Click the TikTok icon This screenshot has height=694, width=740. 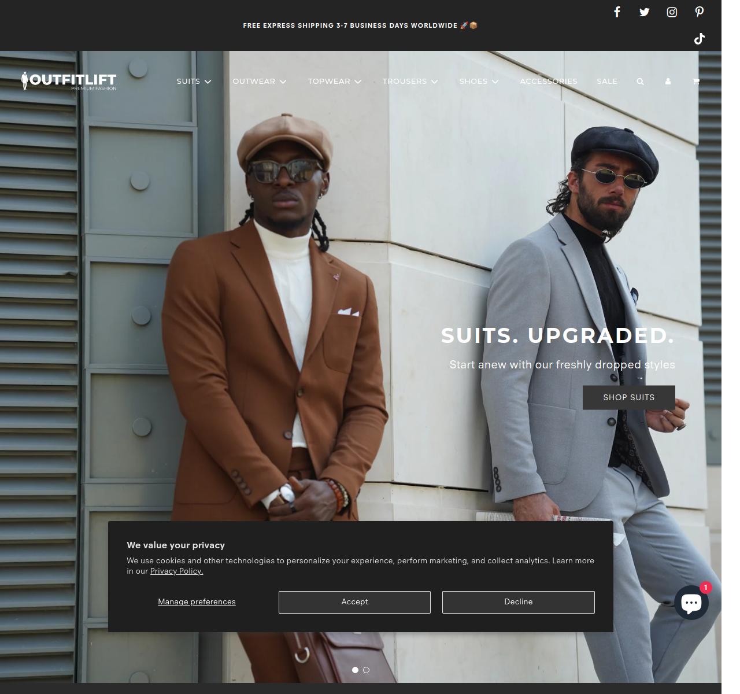pyautogui.click(x=699, y=39)
